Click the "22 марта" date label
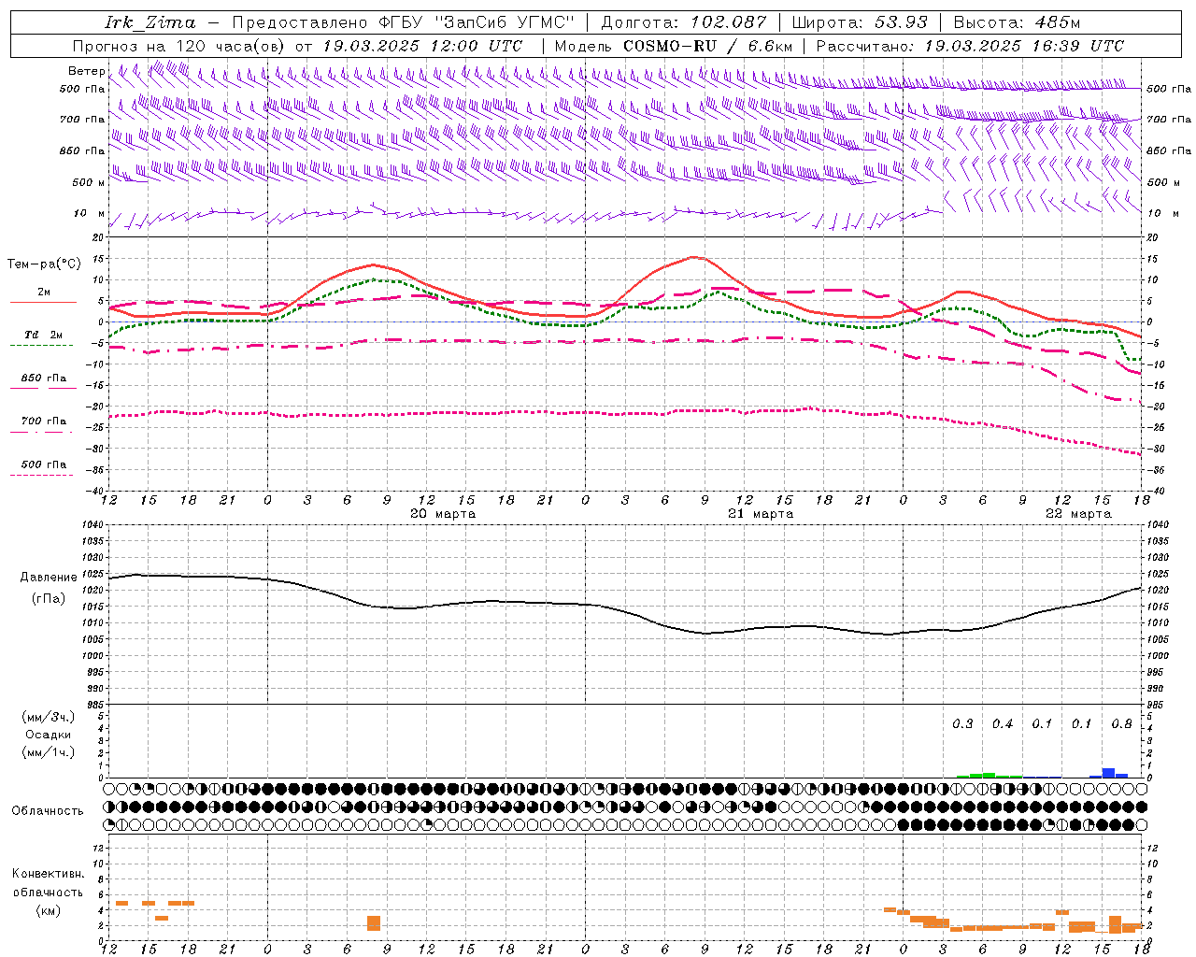Image resolution: width=1196 pixels, height=957 pixels. coord(1078,514)
